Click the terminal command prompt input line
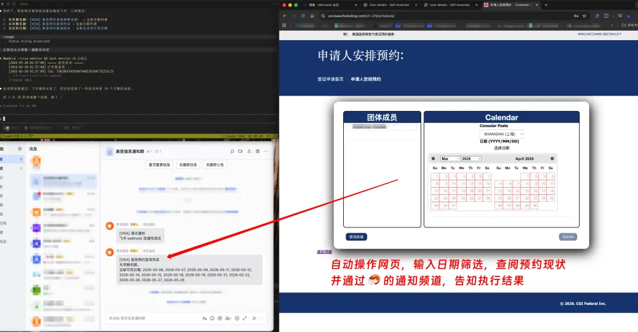 pyautogui.click(x=138, y=119)
